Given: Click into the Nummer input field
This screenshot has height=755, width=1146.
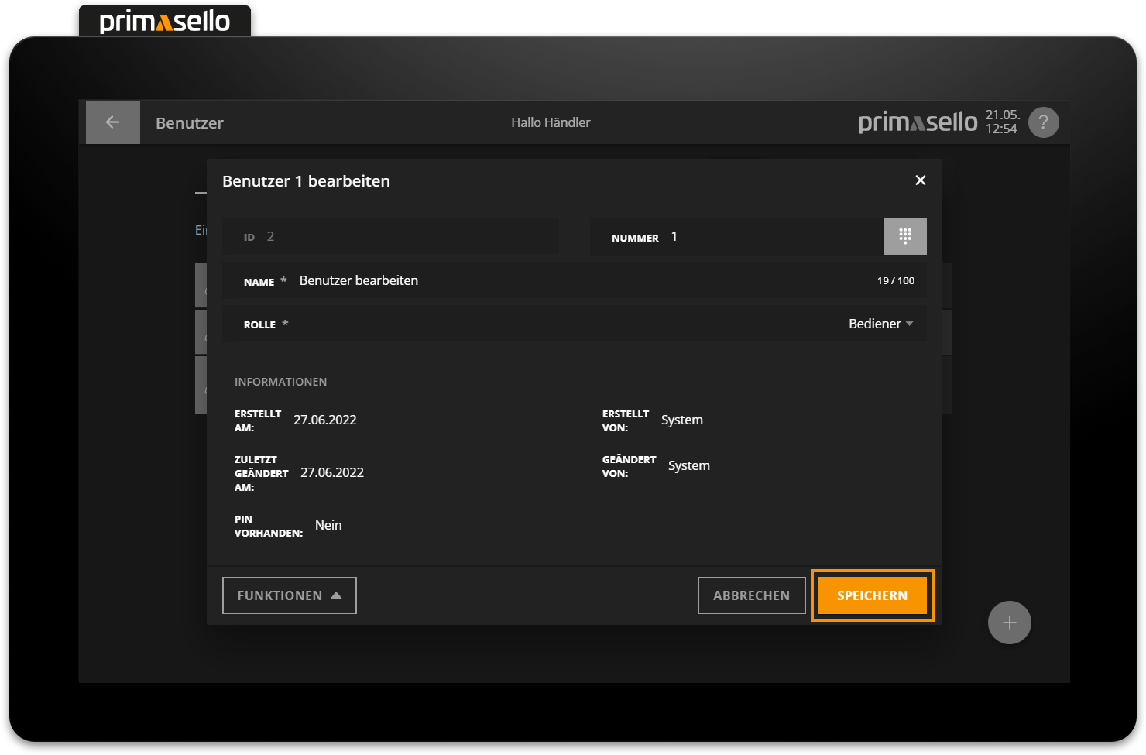Looking at the screenshot, I should 774,236.
